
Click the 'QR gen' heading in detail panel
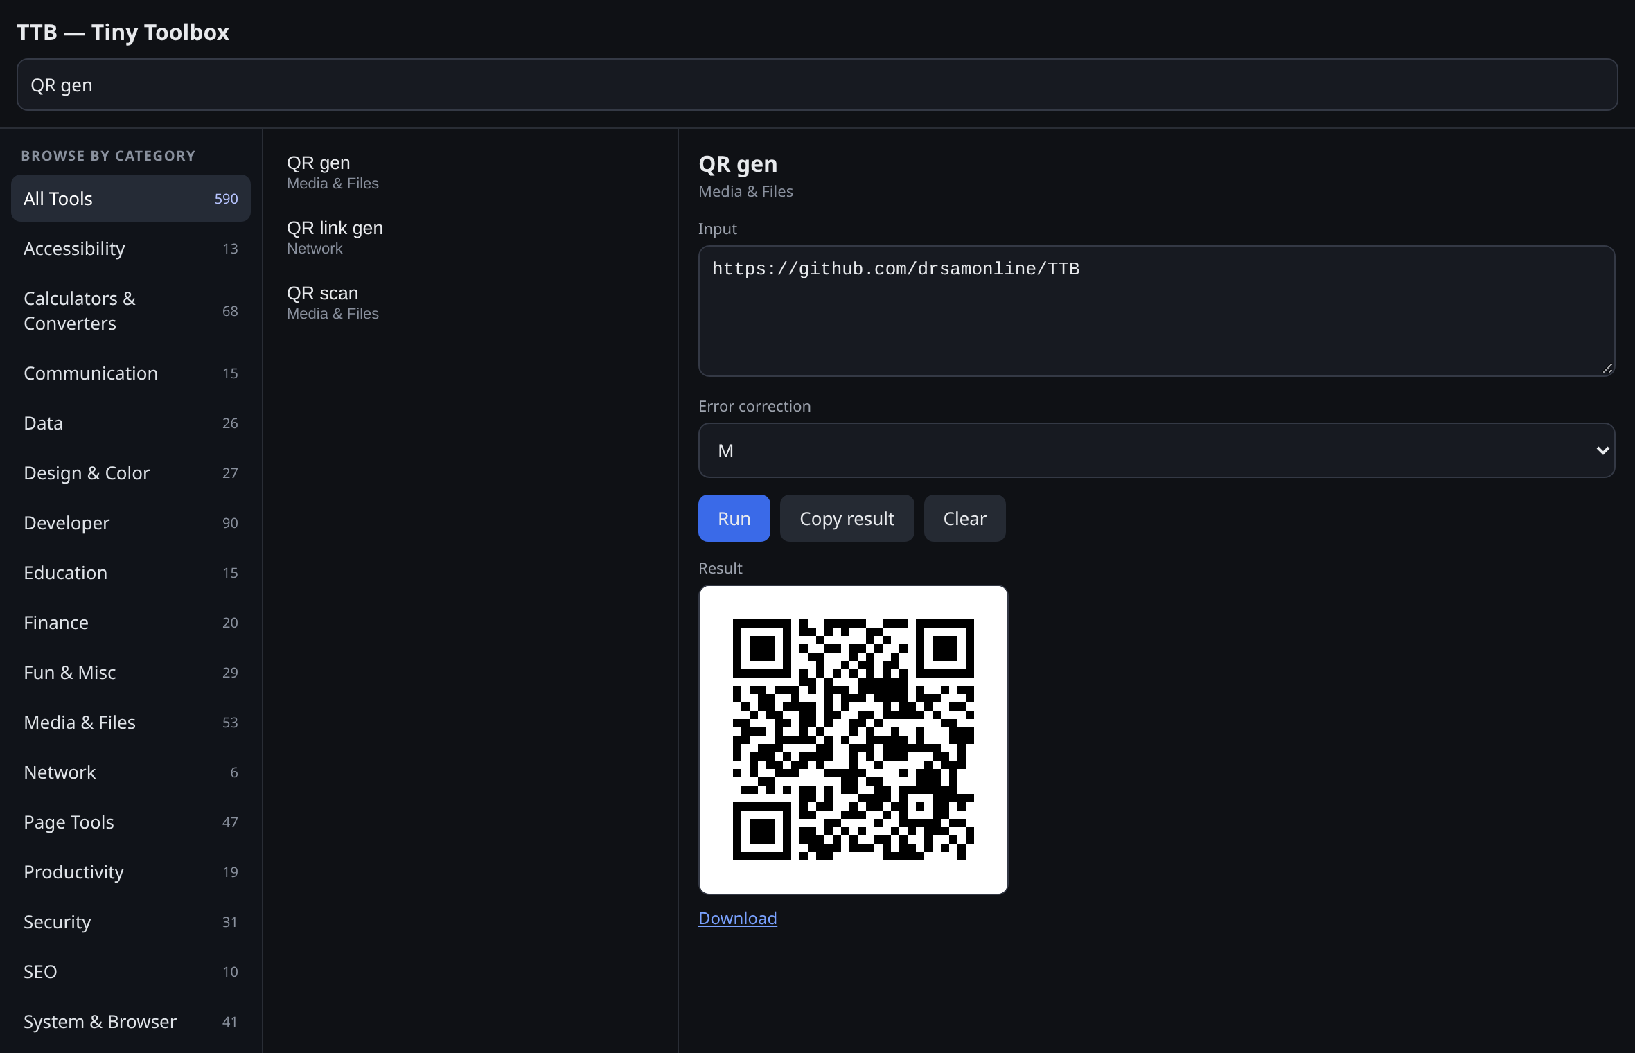(738, 164)
